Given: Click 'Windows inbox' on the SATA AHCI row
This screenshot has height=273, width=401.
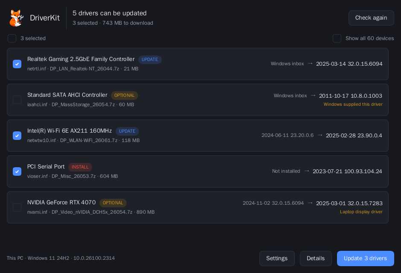Looking at the screenshot, I should [290, 96].
